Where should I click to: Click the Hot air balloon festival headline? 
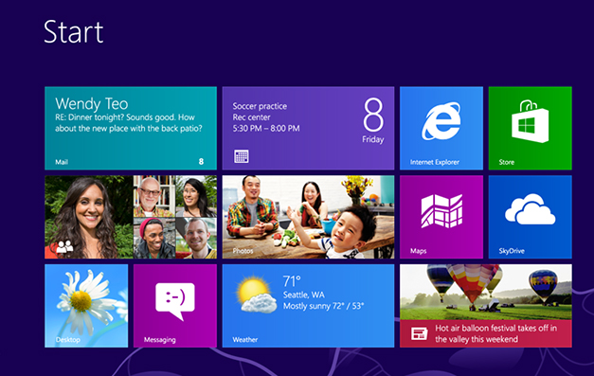(495, 333)
